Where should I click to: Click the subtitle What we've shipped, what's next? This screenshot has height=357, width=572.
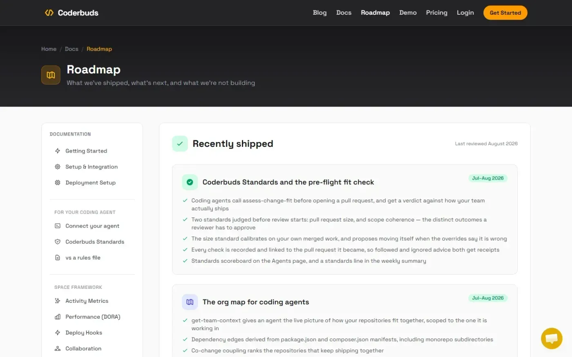161,83
